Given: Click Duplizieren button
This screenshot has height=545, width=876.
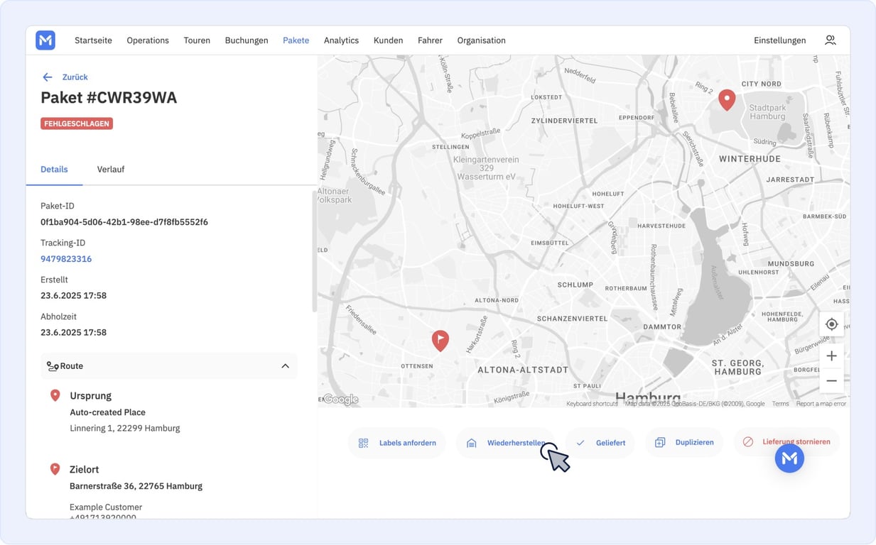Looking at the screenshot, I should click(x=683, y=443).
